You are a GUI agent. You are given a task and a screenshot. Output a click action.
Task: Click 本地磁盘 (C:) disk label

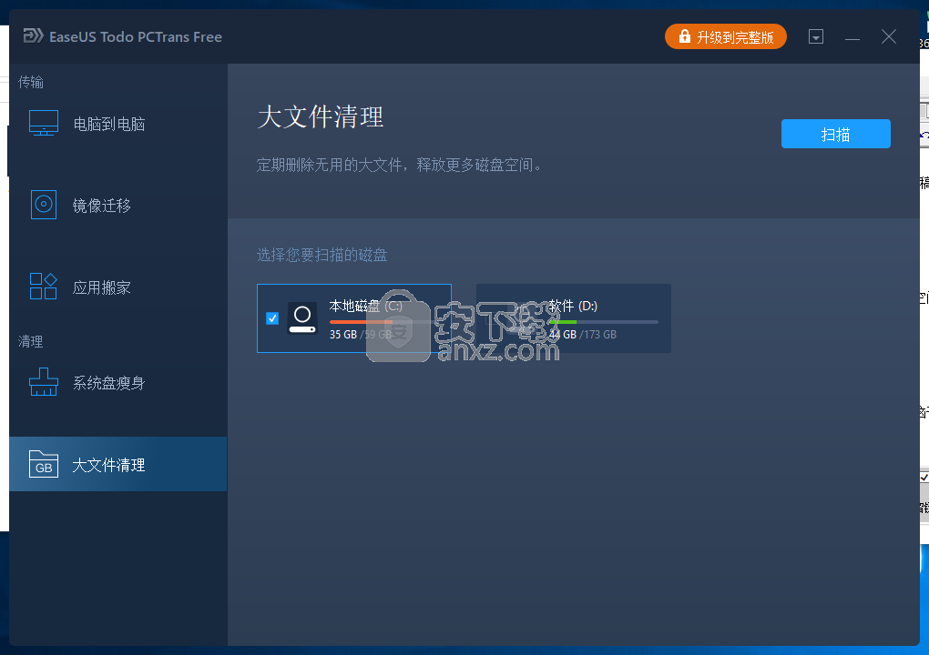[x=365, y=306]
